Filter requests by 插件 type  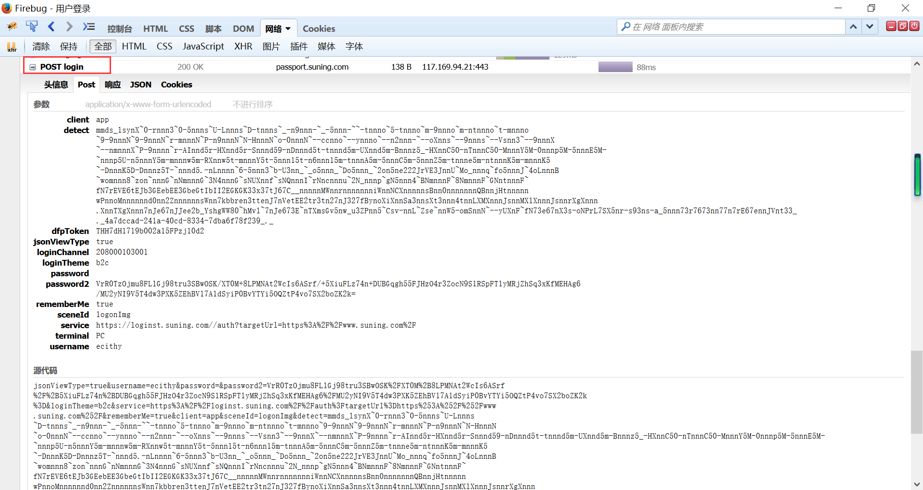pyautogui.click(x=299, y=47)
